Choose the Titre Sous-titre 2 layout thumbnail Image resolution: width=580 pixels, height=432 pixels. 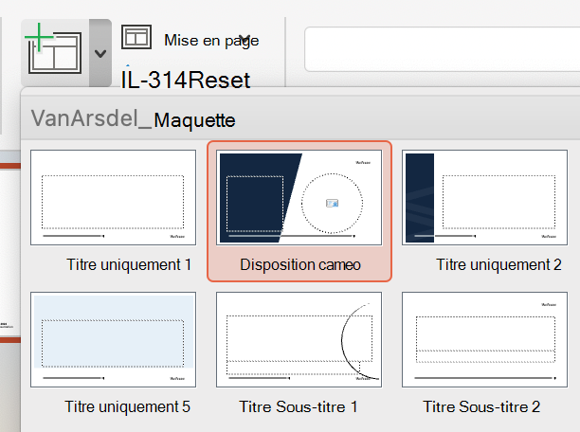coord(484,339)
